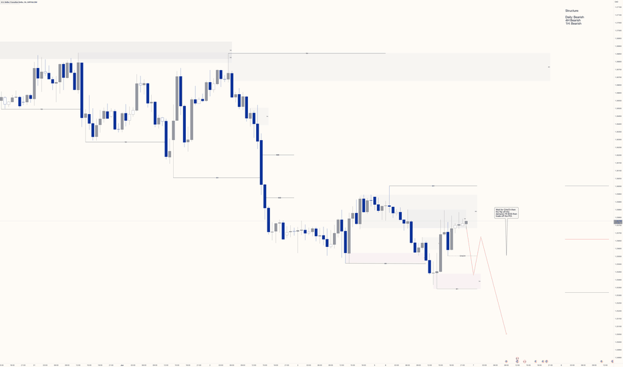Select the pink demand zone below latest low
This screenshot has height=367, width=623.
459,281
